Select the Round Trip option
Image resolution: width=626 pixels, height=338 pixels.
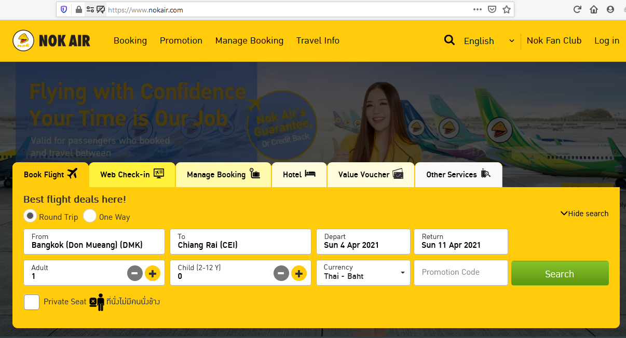point(30,216)
